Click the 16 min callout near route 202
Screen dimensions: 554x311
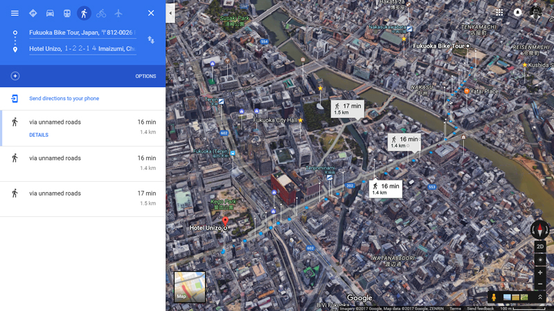[x=386, y=189]
